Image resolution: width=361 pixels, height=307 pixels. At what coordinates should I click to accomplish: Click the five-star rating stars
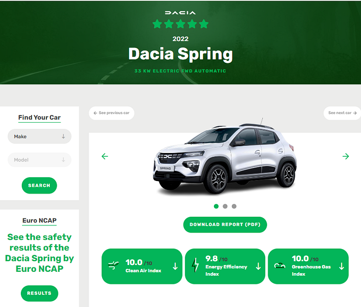click(x=180, y=24)
